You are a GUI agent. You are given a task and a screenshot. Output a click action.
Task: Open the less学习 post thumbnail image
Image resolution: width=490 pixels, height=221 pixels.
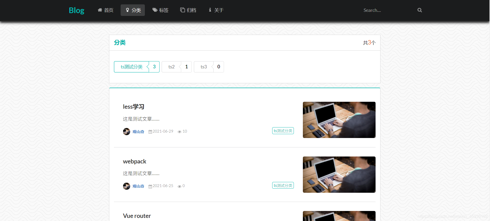point(339,120)
